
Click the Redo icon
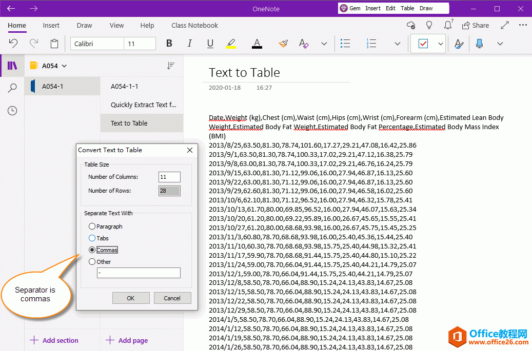click(33, 44)
